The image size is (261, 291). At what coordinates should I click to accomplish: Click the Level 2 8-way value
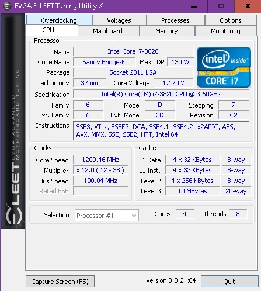click(x=236, y=181)
